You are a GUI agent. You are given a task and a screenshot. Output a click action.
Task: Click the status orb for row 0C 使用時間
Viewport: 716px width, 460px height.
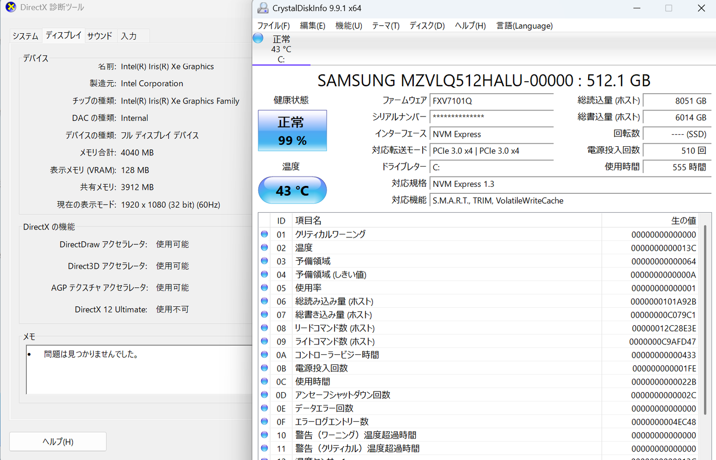pos(265,381)
